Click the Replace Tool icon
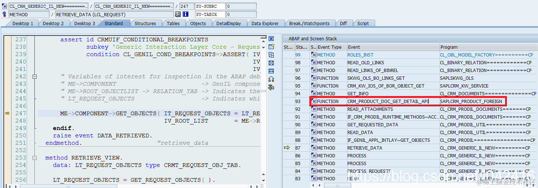 point(271,55)
